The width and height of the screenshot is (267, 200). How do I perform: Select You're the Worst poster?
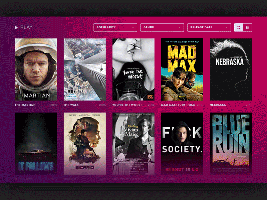(133, 69)
